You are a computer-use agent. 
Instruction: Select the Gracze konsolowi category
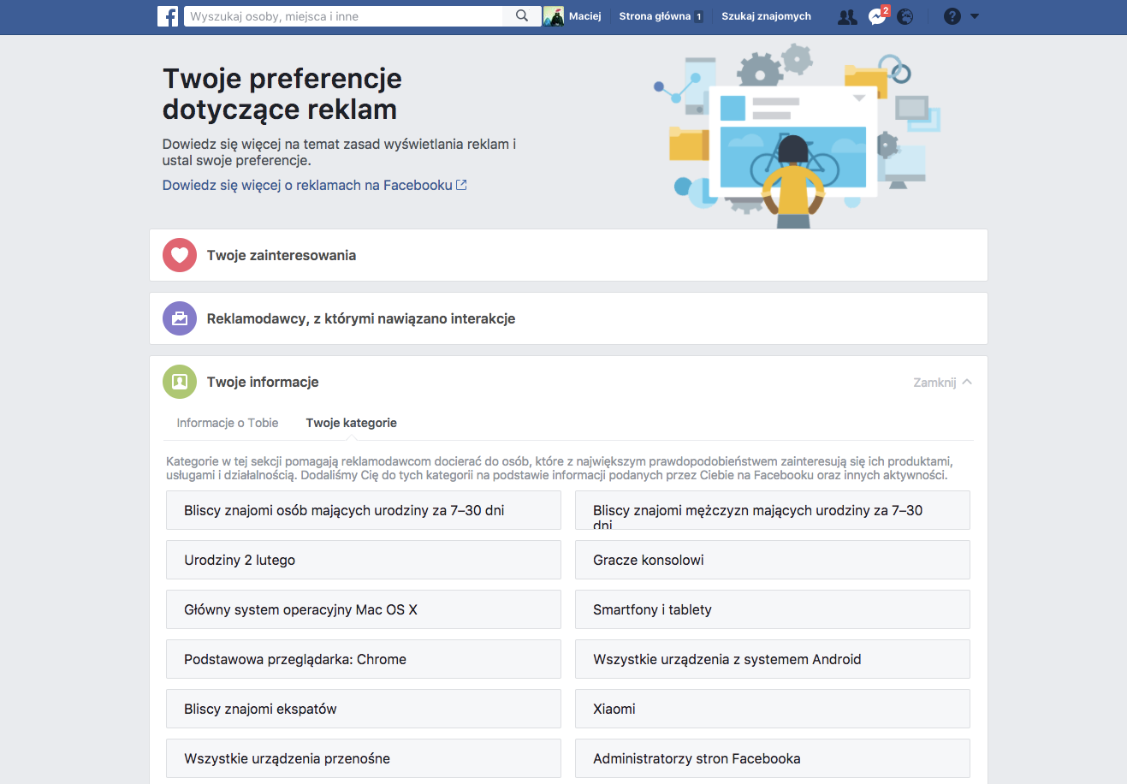773,560
